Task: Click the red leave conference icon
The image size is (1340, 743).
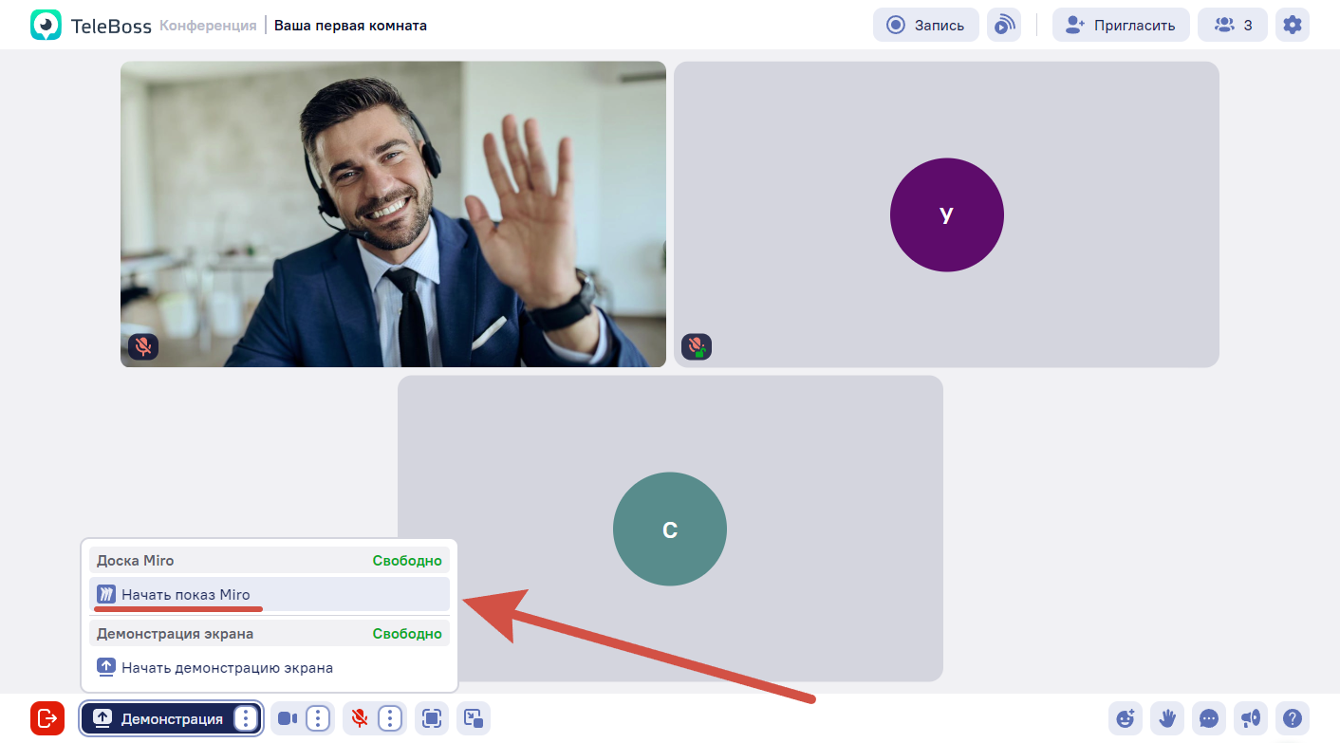Action: tap(47, 718)
